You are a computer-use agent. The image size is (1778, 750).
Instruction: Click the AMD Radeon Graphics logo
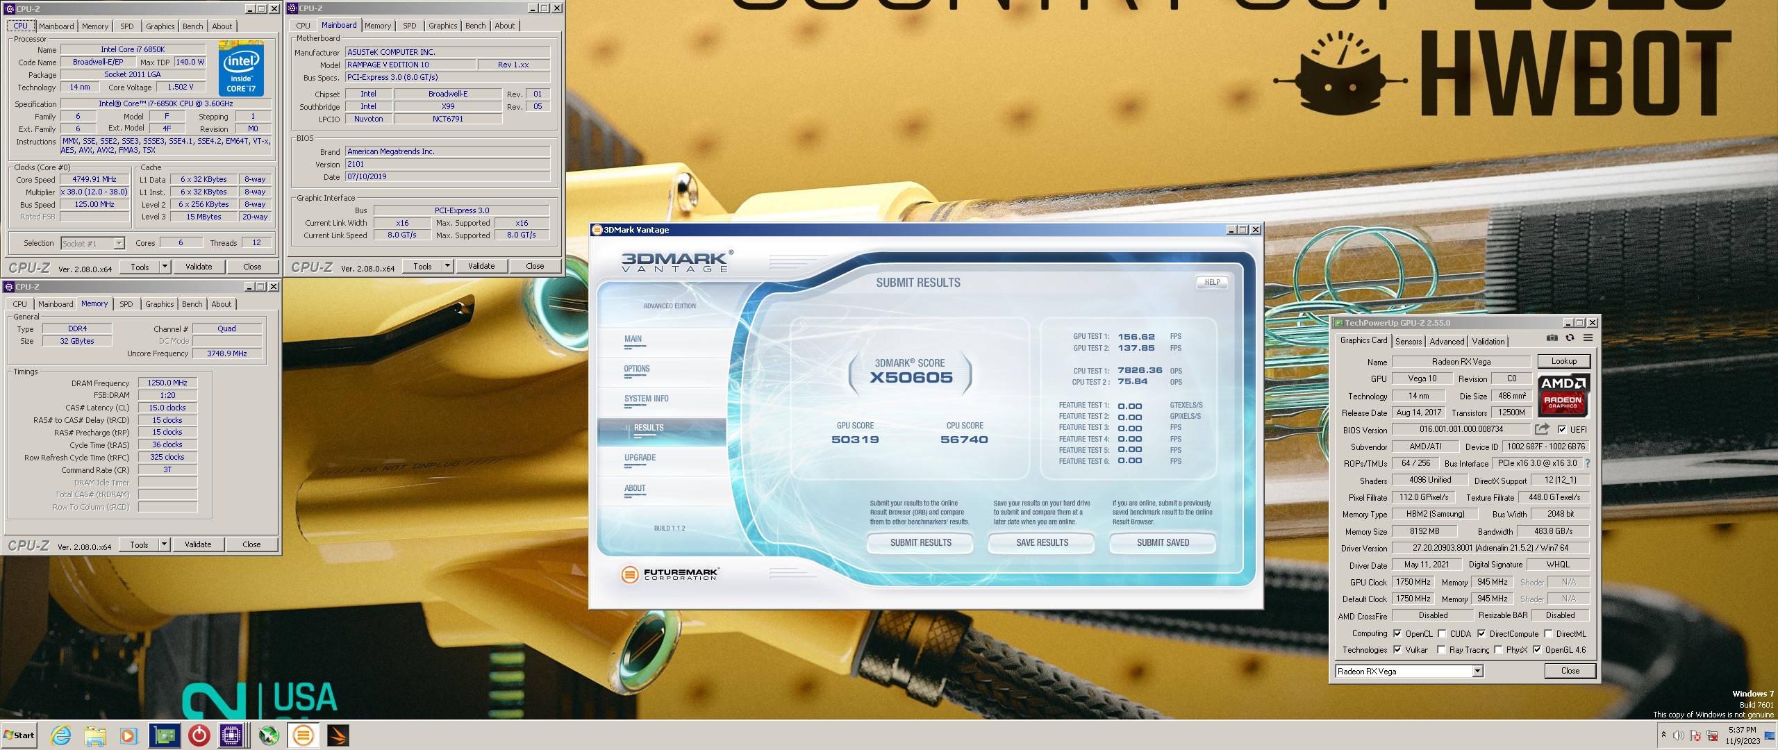[1563, 395]
